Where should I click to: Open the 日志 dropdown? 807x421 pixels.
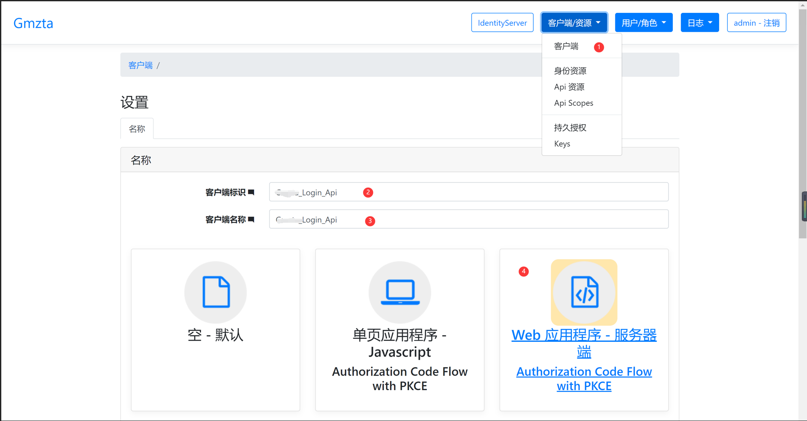[x=699, y=22]
